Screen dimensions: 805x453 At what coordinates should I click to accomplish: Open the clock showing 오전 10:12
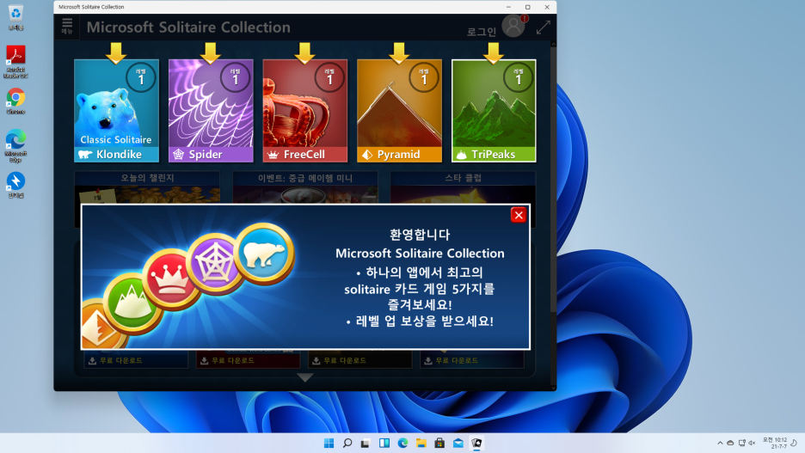click(775, 444)
